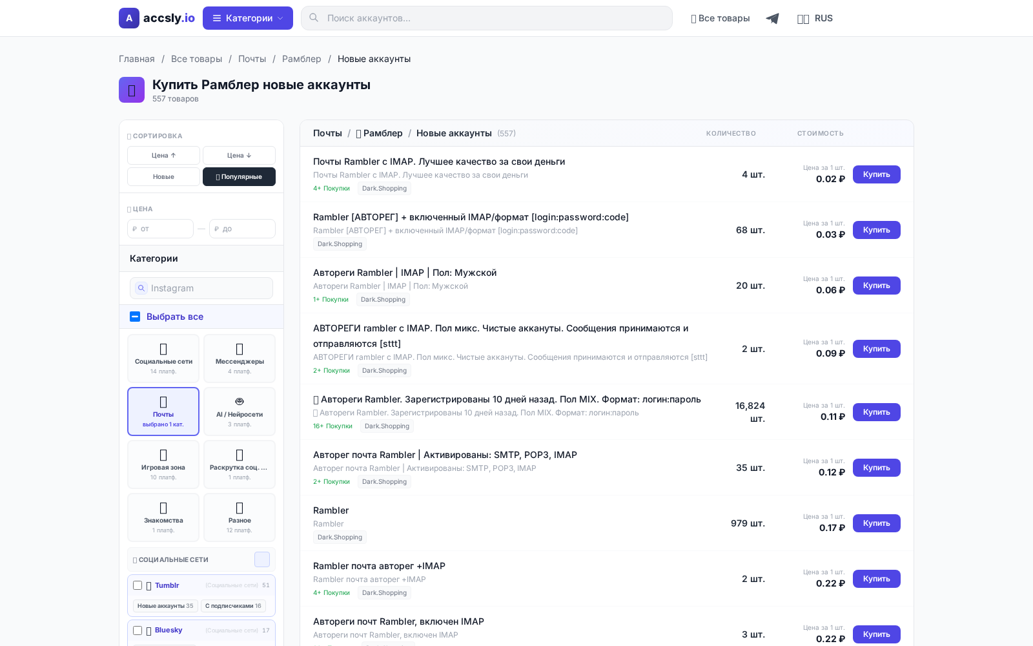
Task: Select the Раскрутка соц. category card
Action: (240, 464)
